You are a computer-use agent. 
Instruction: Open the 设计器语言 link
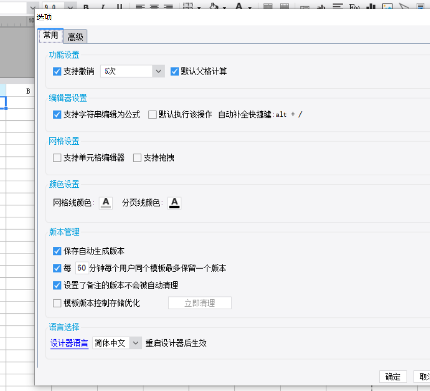click(70, 343)
